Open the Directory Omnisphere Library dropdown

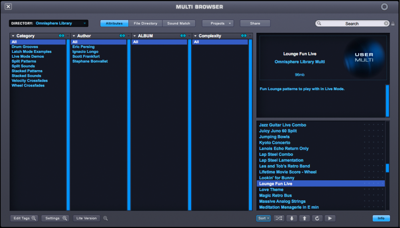(49, 23)
